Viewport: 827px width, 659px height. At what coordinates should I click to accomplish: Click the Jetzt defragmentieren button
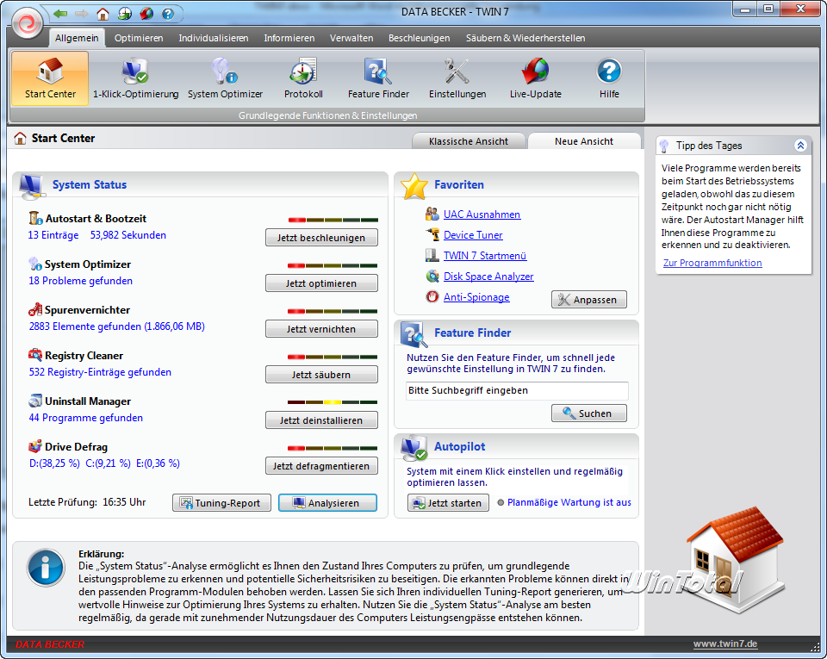(x=321, y=466)
